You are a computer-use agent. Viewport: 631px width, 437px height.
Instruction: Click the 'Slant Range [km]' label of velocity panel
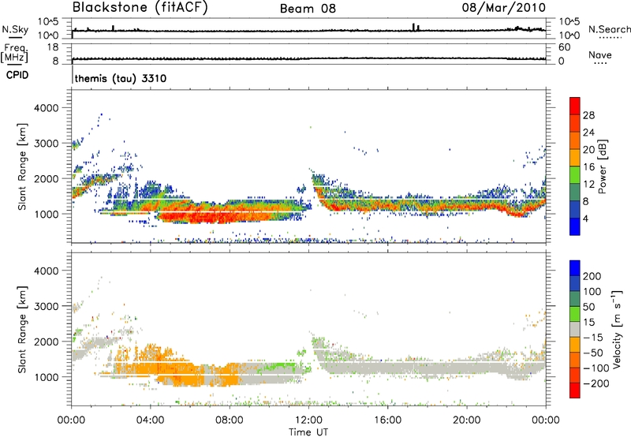tap(22, 330)
